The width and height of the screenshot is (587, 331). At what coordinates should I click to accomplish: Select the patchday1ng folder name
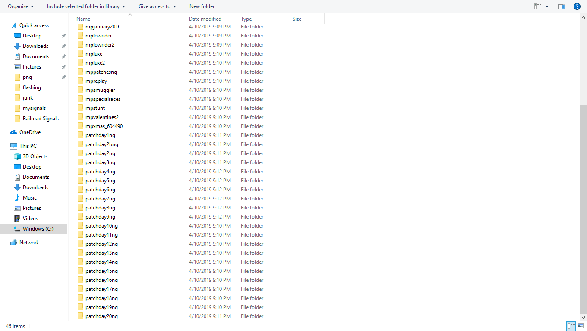pyautogui.click(x=100, y=135)
